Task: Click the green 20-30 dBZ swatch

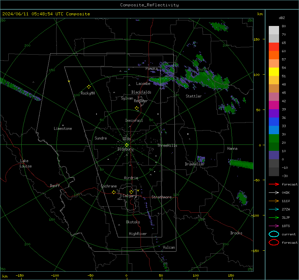Action: point(274,139)
